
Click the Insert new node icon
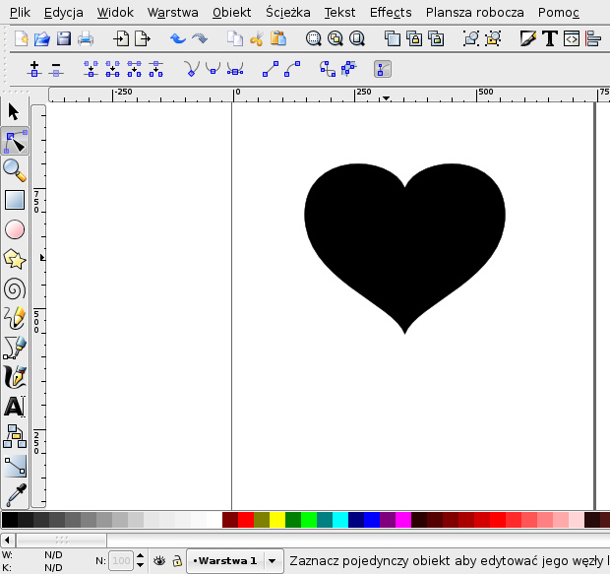[x=34, y=70]
